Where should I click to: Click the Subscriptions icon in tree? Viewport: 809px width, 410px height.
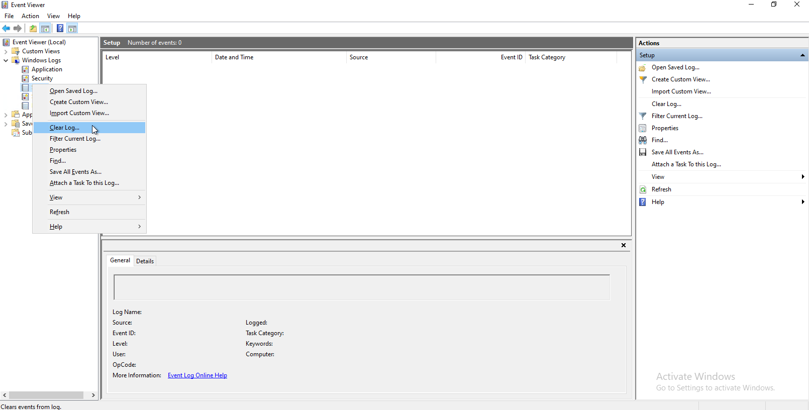click(x=16, y=133)
